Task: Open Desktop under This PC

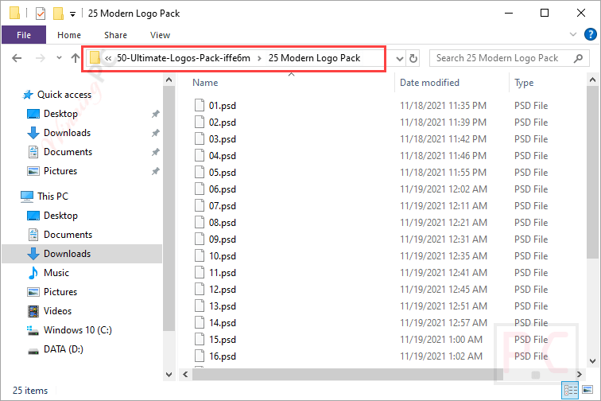Action: [60, 216]
